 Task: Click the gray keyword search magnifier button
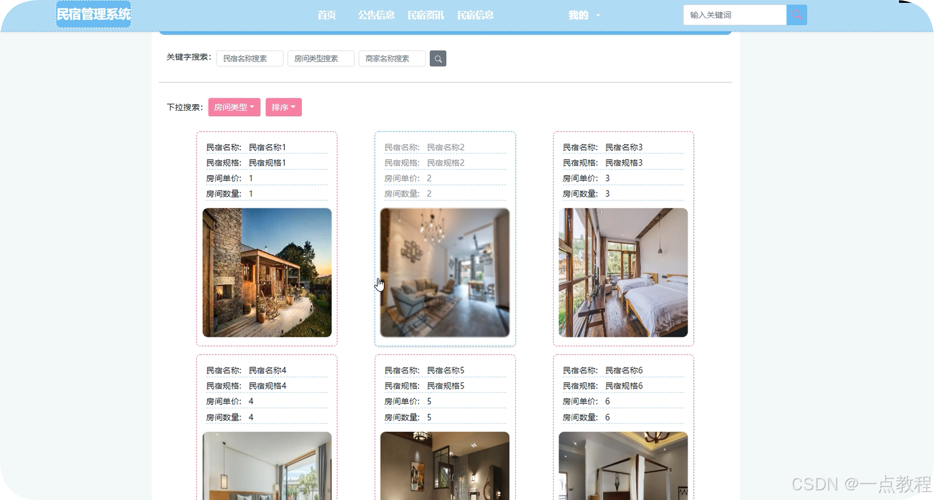438,58
